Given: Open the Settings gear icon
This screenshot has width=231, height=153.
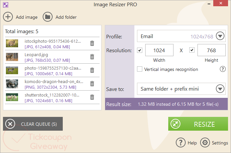Looking at the screenshot, I should tap(205, 142).
